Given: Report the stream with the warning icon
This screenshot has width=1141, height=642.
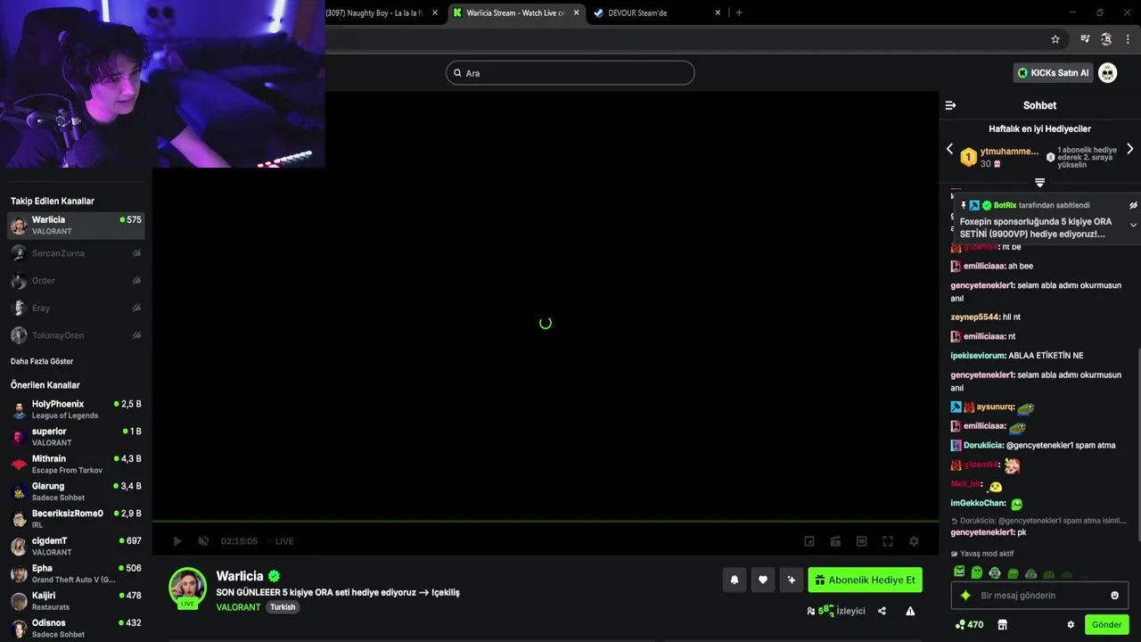Looking at the screenshot, I should click(x=910, y=611).
